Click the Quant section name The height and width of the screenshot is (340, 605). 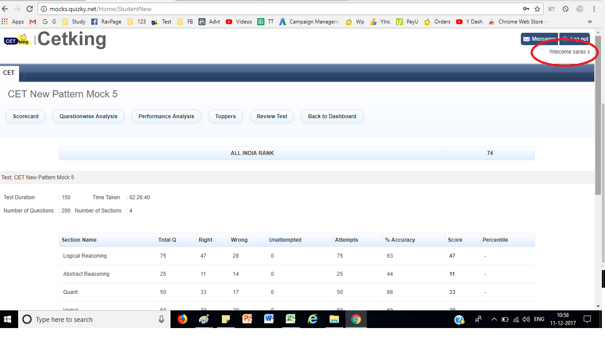click(x=70, y=292)
